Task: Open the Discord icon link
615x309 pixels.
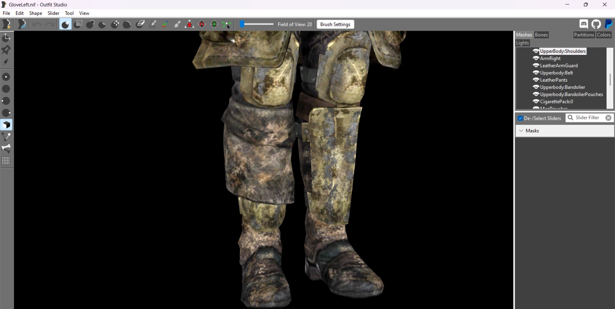Action: (584, 24)
